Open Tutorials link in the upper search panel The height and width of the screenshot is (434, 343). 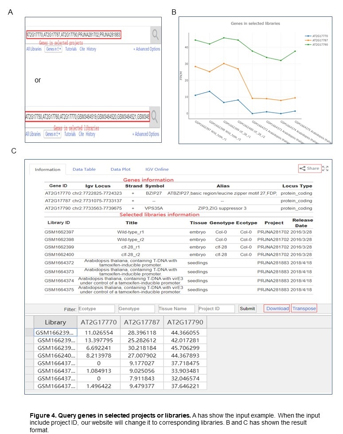[71, 49]
